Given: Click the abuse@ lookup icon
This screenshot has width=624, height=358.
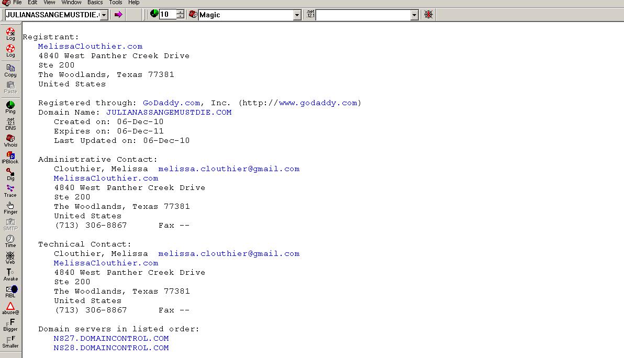Looking at the screenshot, I should 10,308.
